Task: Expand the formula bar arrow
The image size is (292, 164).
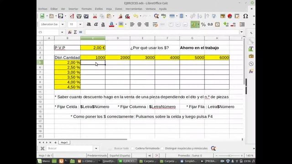Action: point(241,32)
